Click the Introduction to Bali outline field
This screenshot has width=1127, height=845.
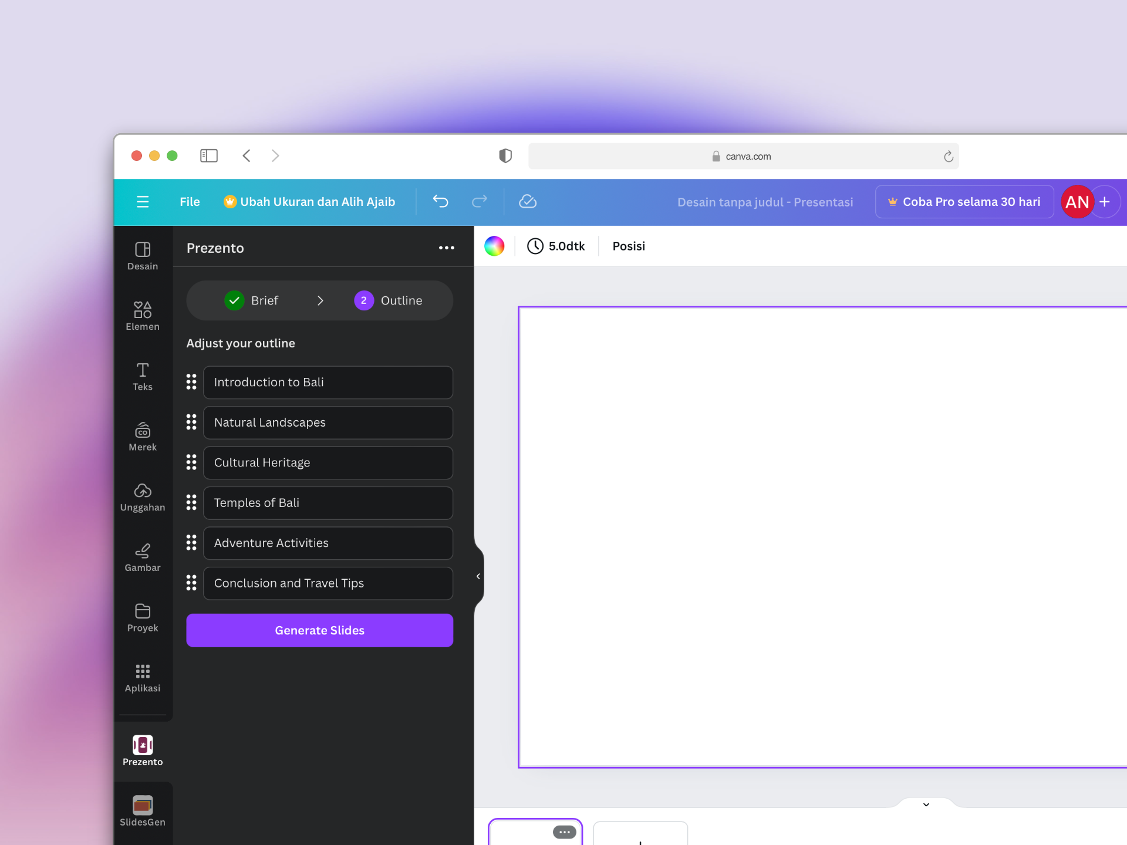tap(328, 383)
